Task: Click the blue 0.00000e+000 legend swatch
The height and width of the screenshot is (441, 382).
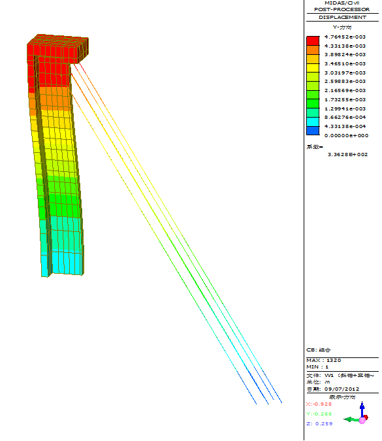Action: [x=313, y=131]
